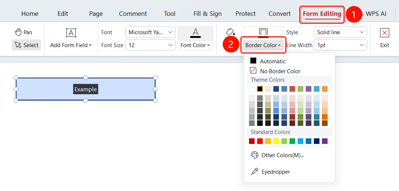Viewport: 399px width, 191px height.
Task: Pick the orange theme color swatch in top row
Action: [325, 89]
